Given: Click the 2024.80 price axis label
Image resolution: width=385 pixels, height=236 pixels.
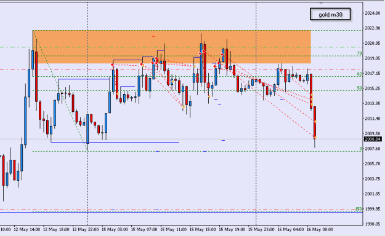Looking at the screenshot, I should click(373, 13).
